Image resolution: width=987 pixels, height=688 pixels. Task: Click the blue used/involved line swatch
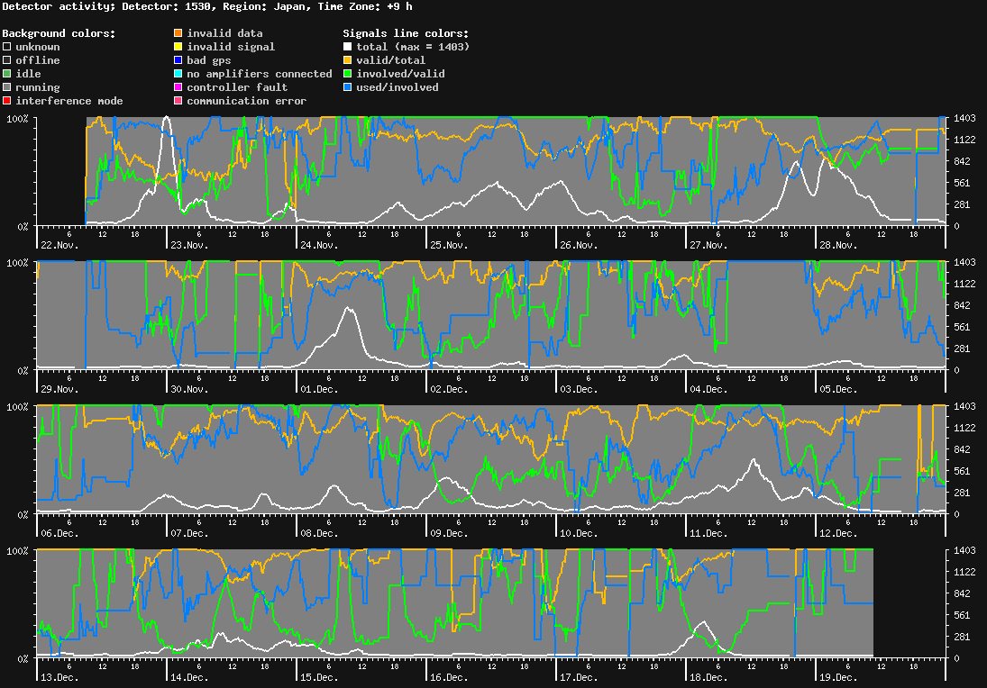(x=347, y=87)
